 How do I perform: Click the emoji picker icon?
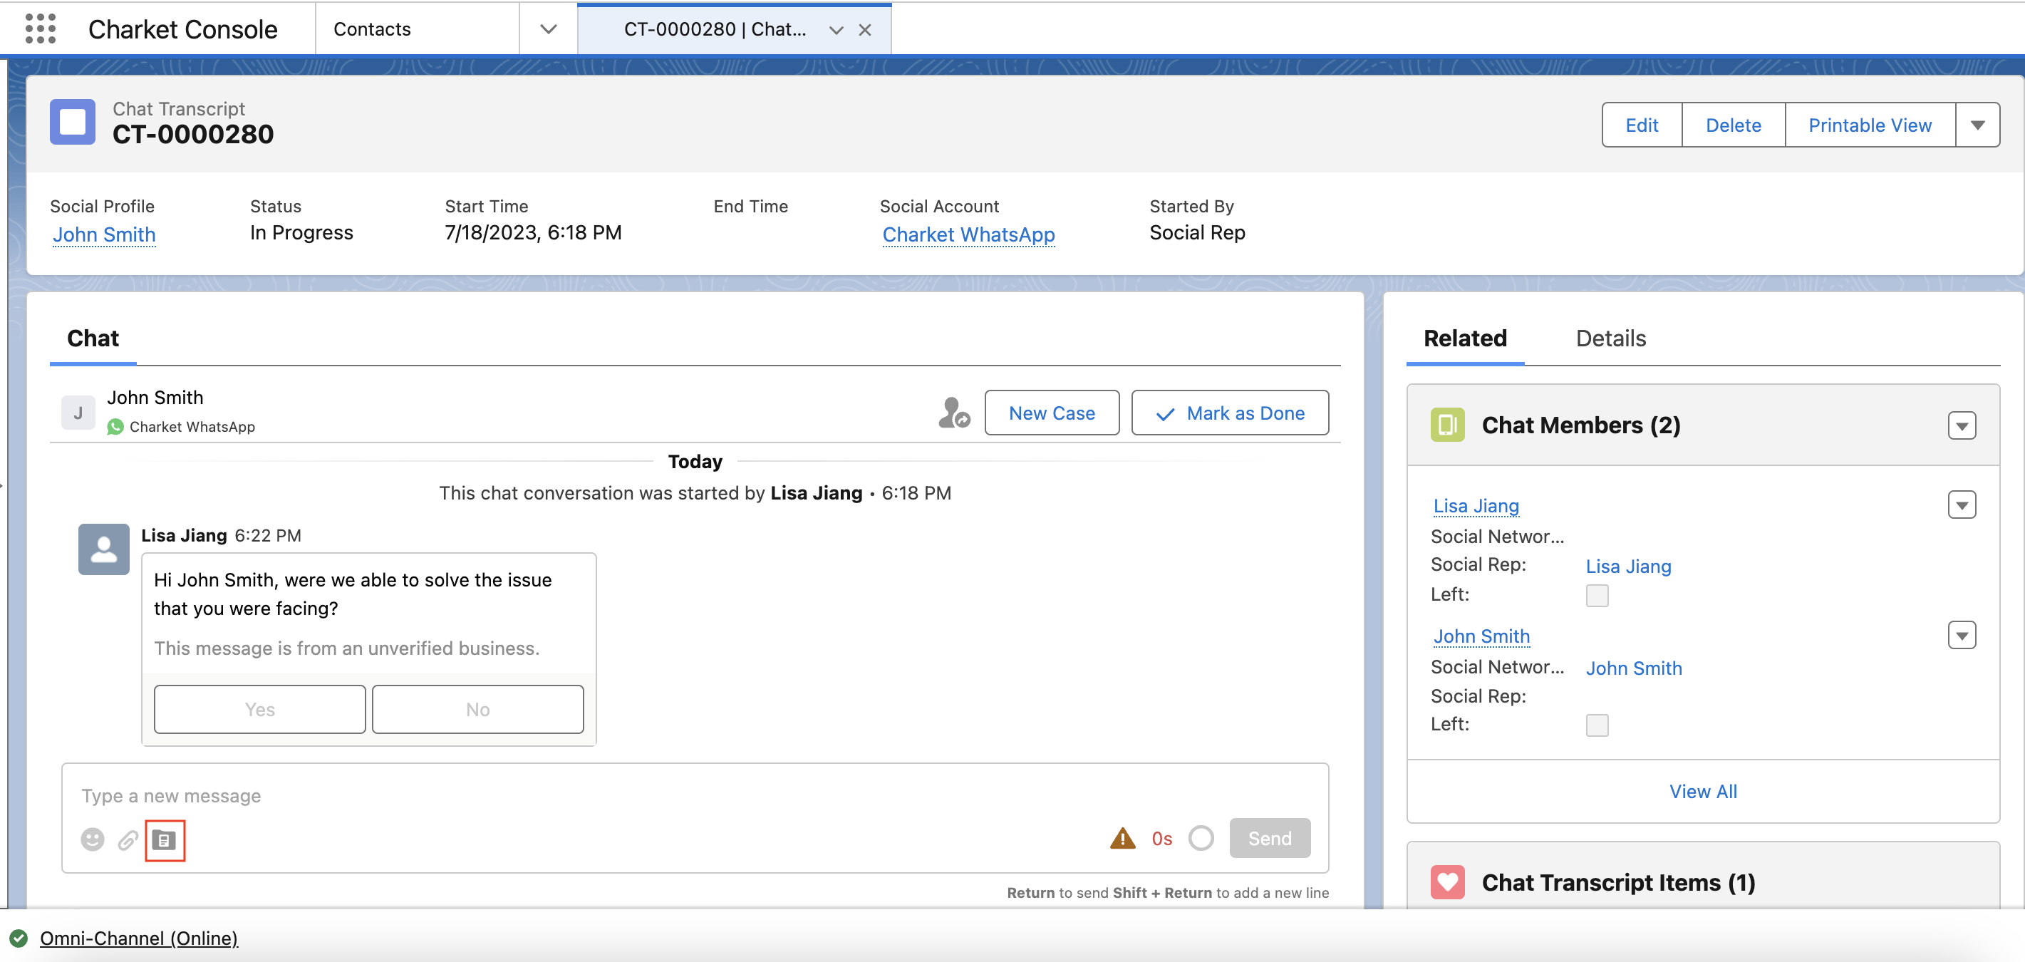click(92, 839)
